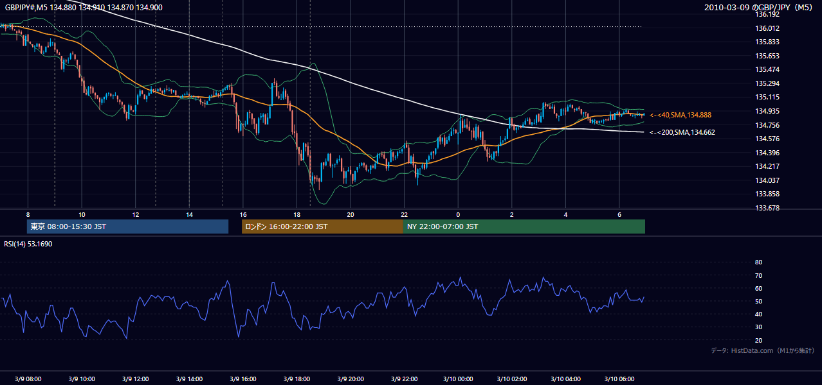Click price axis label 134.217

[x=767, y=166]
